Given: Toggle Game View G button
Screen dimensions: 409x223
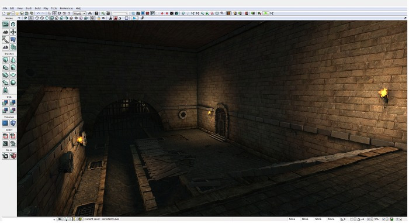Looking at the screenshot, I should pyautogui.click(x=92, y=18).
